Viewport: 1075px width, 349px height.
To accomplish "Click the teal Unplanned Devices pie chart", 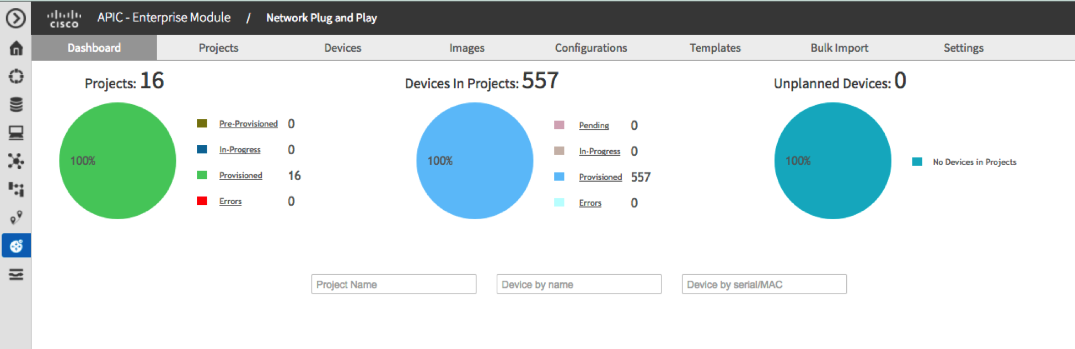I will [832, 161].
